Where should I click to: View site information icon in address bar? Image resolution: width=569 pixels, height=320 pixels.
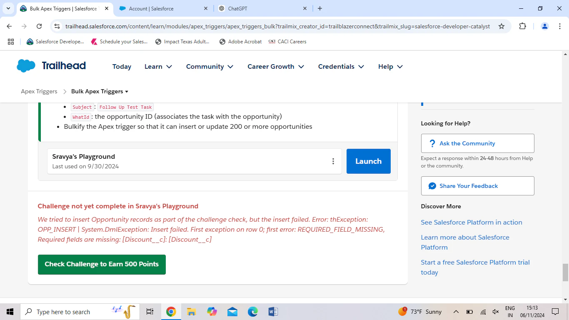click(x=57, y=26)
